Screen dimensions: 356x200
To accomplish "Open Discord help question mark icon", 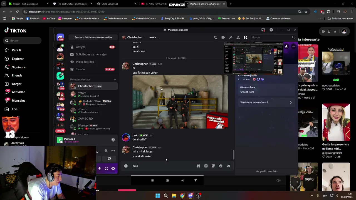I will pyautogui.click(x=271, y=30).
